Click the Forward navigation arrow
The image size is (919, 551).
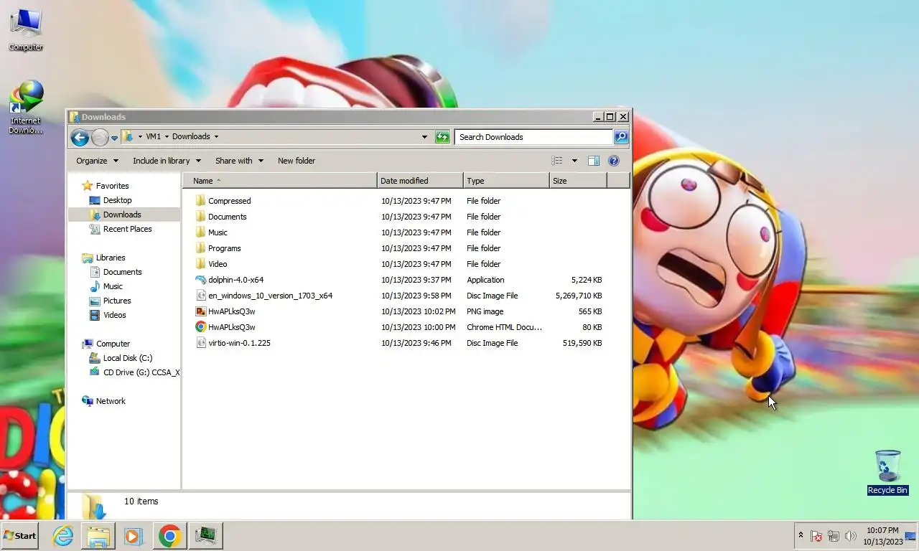(100, 137)
